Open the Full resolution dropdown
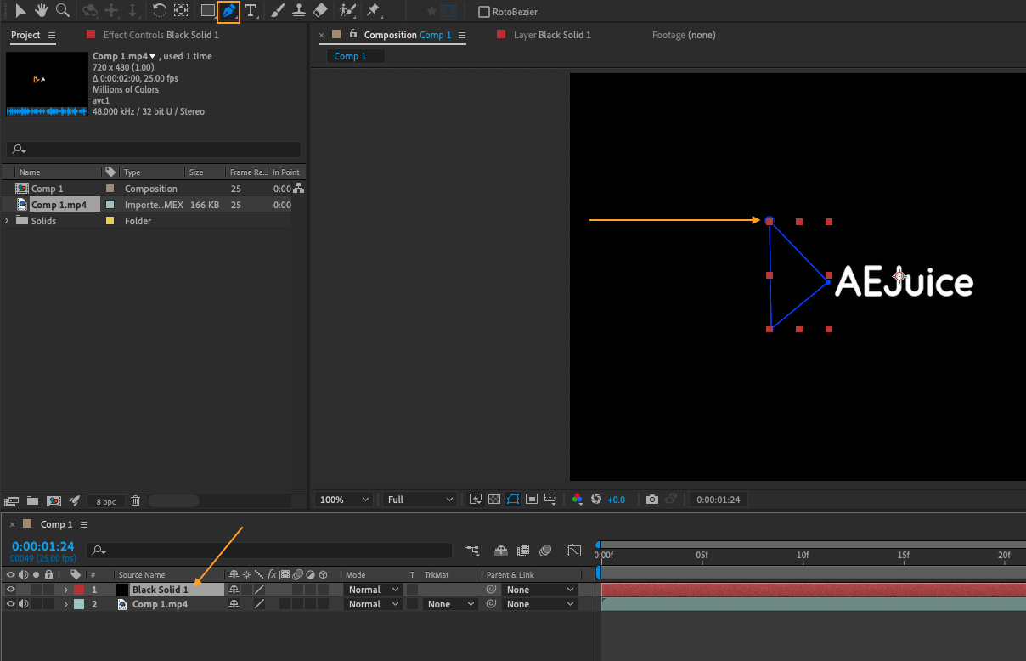This screenshot has width=1026, height=661. 420,500
